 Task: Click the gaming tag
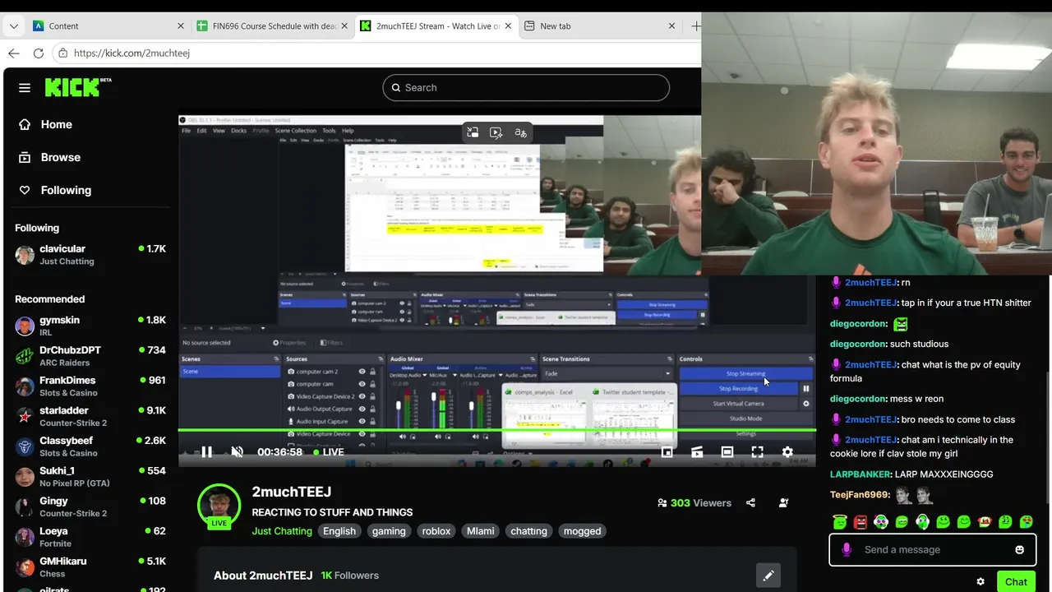tap(389, 531)
